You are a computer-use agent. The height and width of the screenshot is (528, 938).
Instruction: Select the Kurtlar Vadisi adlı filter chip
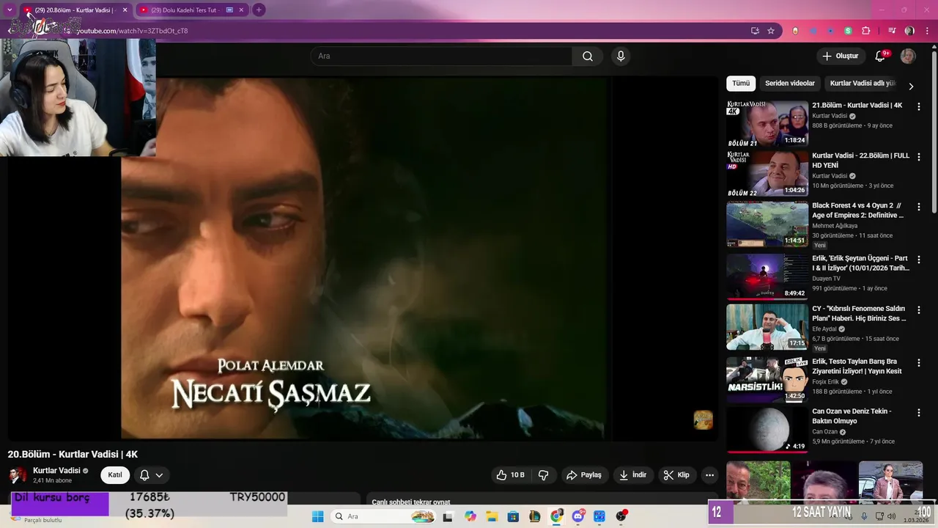[863, 84]
